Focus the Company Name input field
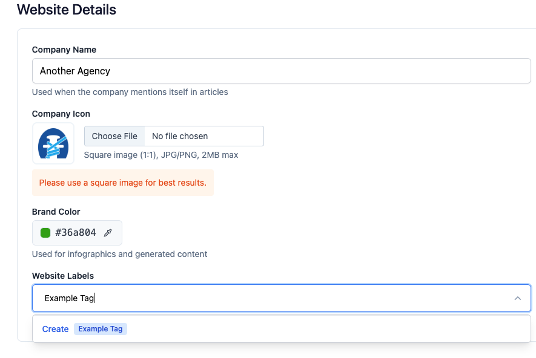 coord(281,71)
